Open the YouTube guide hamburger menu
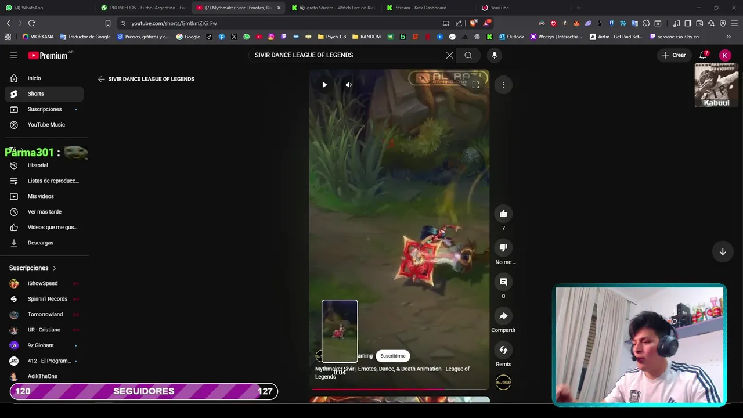 point(14,55)
